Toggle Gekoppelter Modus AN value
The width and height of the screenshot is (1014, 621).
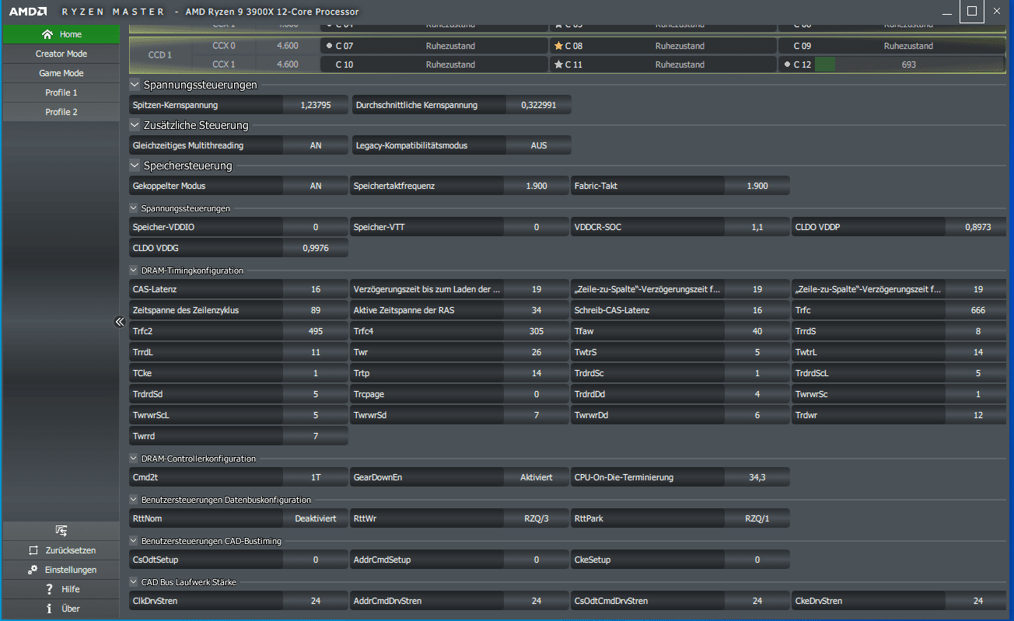[316, 186]
